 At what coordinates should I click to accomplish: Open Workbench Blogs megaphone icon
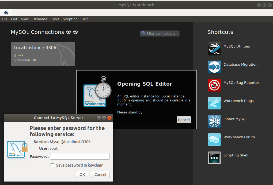click(214, 103)
